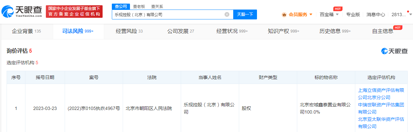Click the 会员服务 diamond icon
Viewport: 413px width, 132px height.
pyautogui.click(x=284, y=14)
